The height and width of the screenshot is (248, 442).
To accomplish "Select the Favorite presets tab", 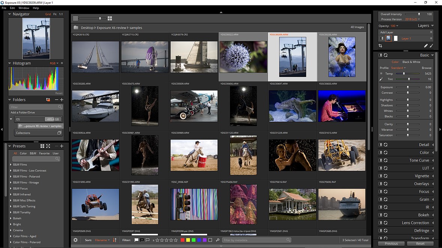I will point(44,154).
